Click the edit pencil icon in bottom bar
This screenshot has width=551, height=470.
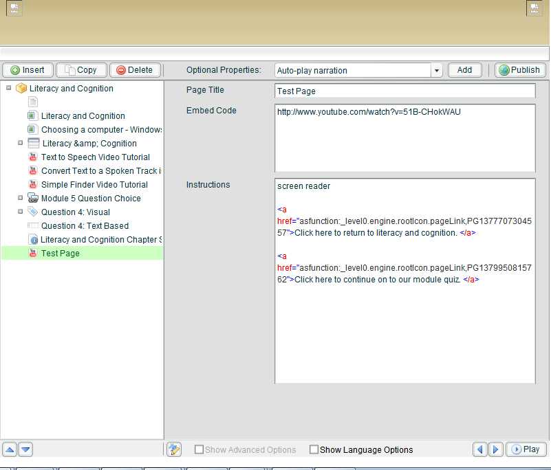coord(174,449)
